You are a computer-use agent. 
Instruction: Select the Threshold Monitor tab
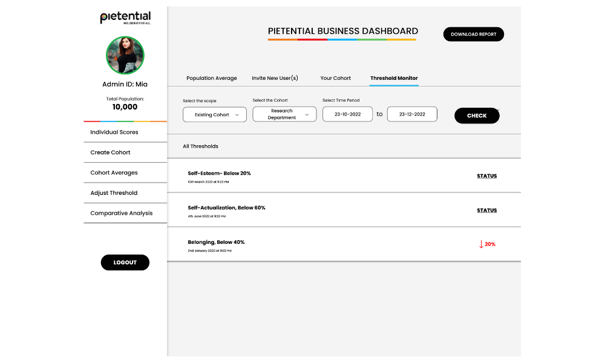click(394, 78)
